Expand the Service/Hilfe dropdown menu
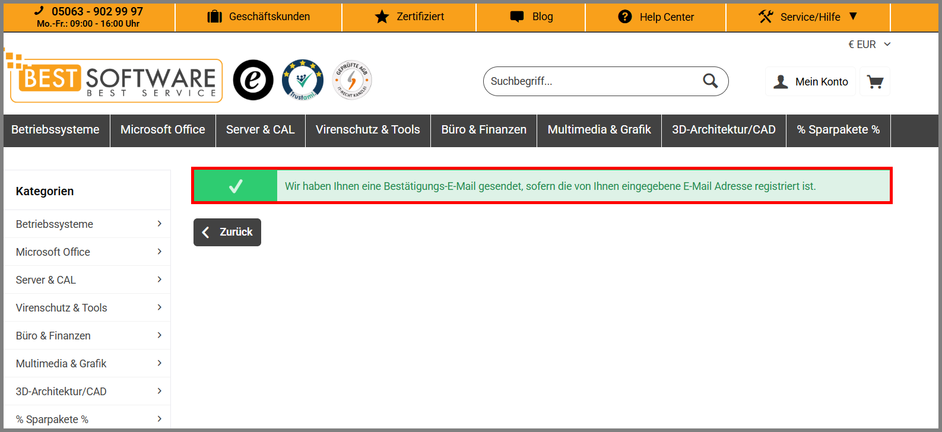 pyautogui.click(x=808, y=17)
